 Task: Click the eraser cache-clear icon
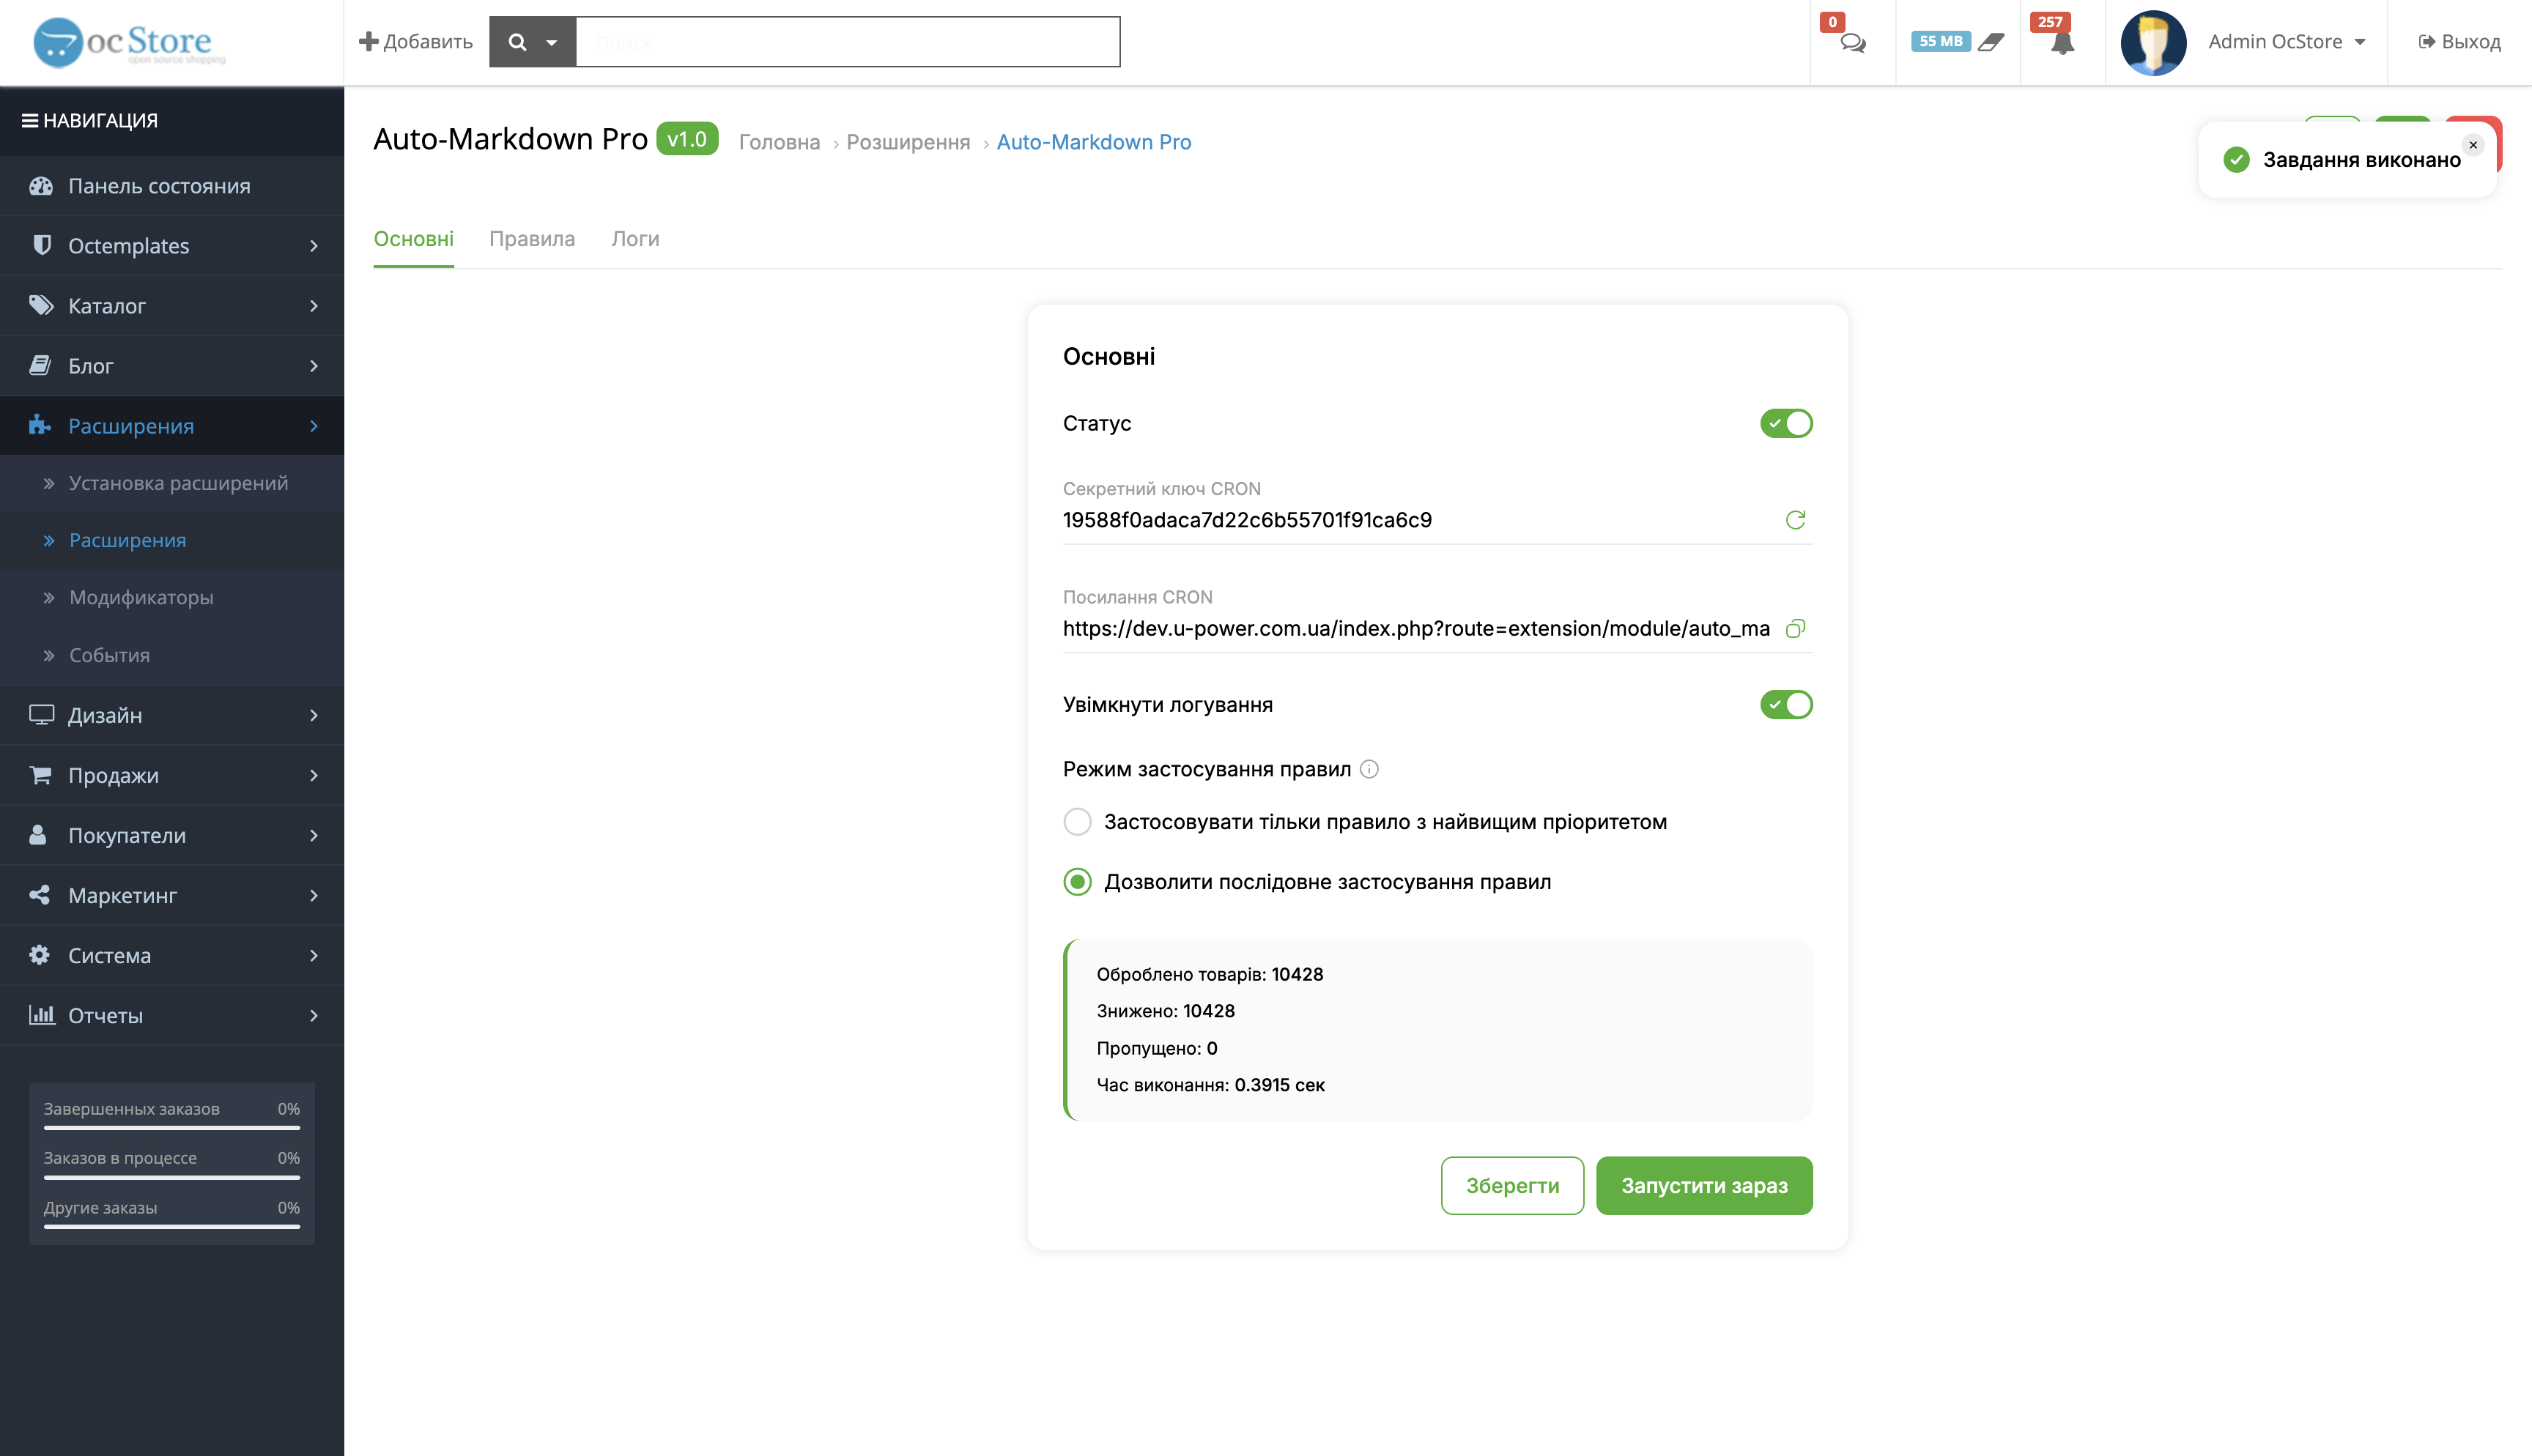[1991, 42]
